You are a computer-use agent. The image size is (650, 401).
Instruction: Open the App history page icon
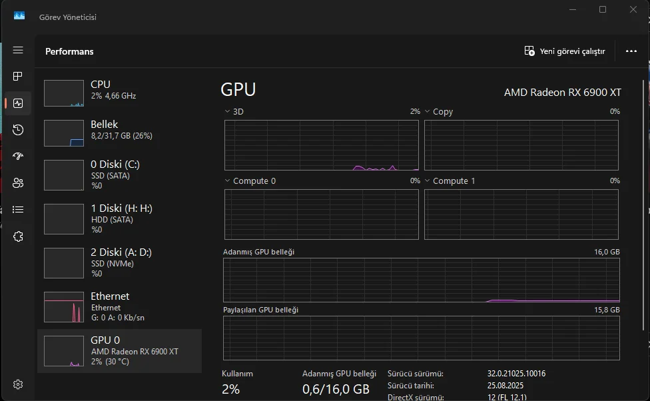click(x=18, y=130)
